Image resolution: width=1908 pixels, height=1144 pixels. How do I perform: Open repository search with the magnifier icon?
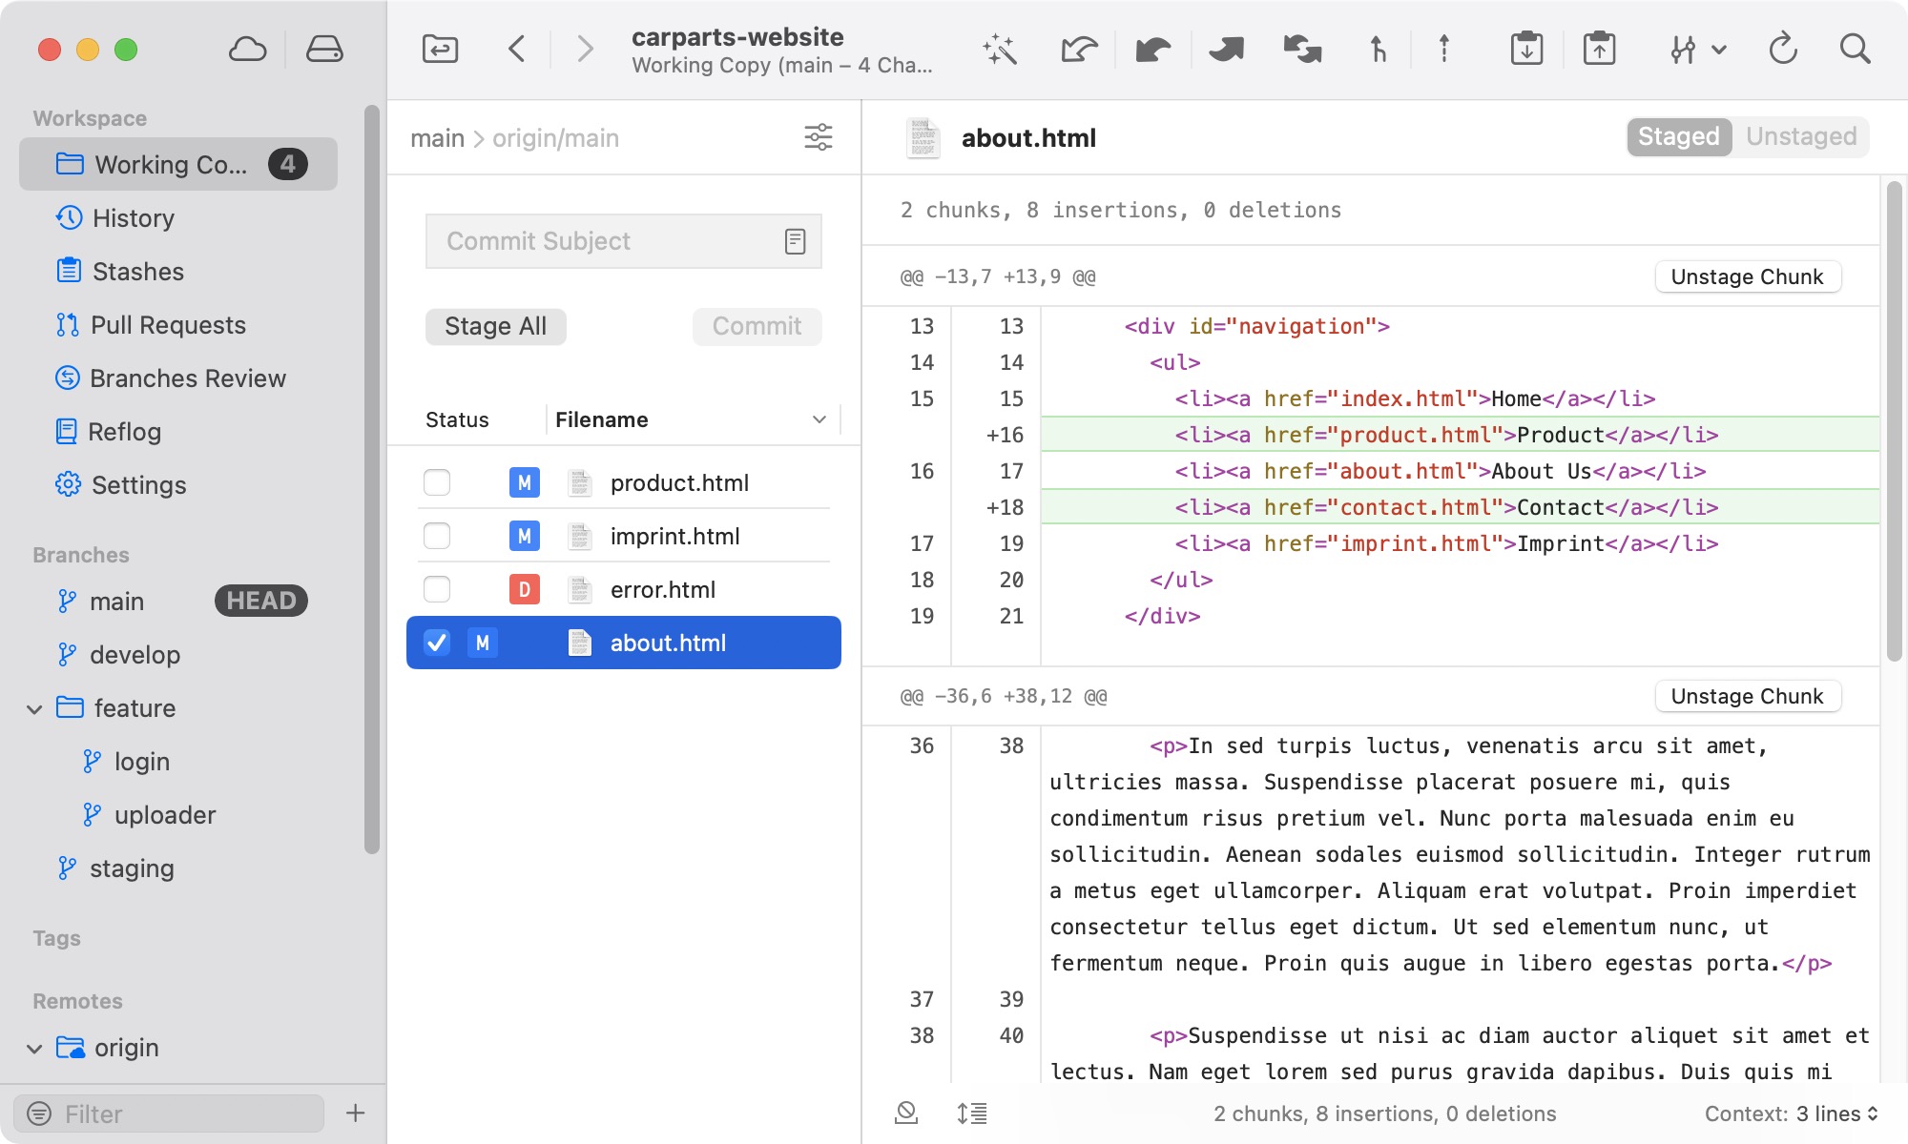pos(1855,49)
